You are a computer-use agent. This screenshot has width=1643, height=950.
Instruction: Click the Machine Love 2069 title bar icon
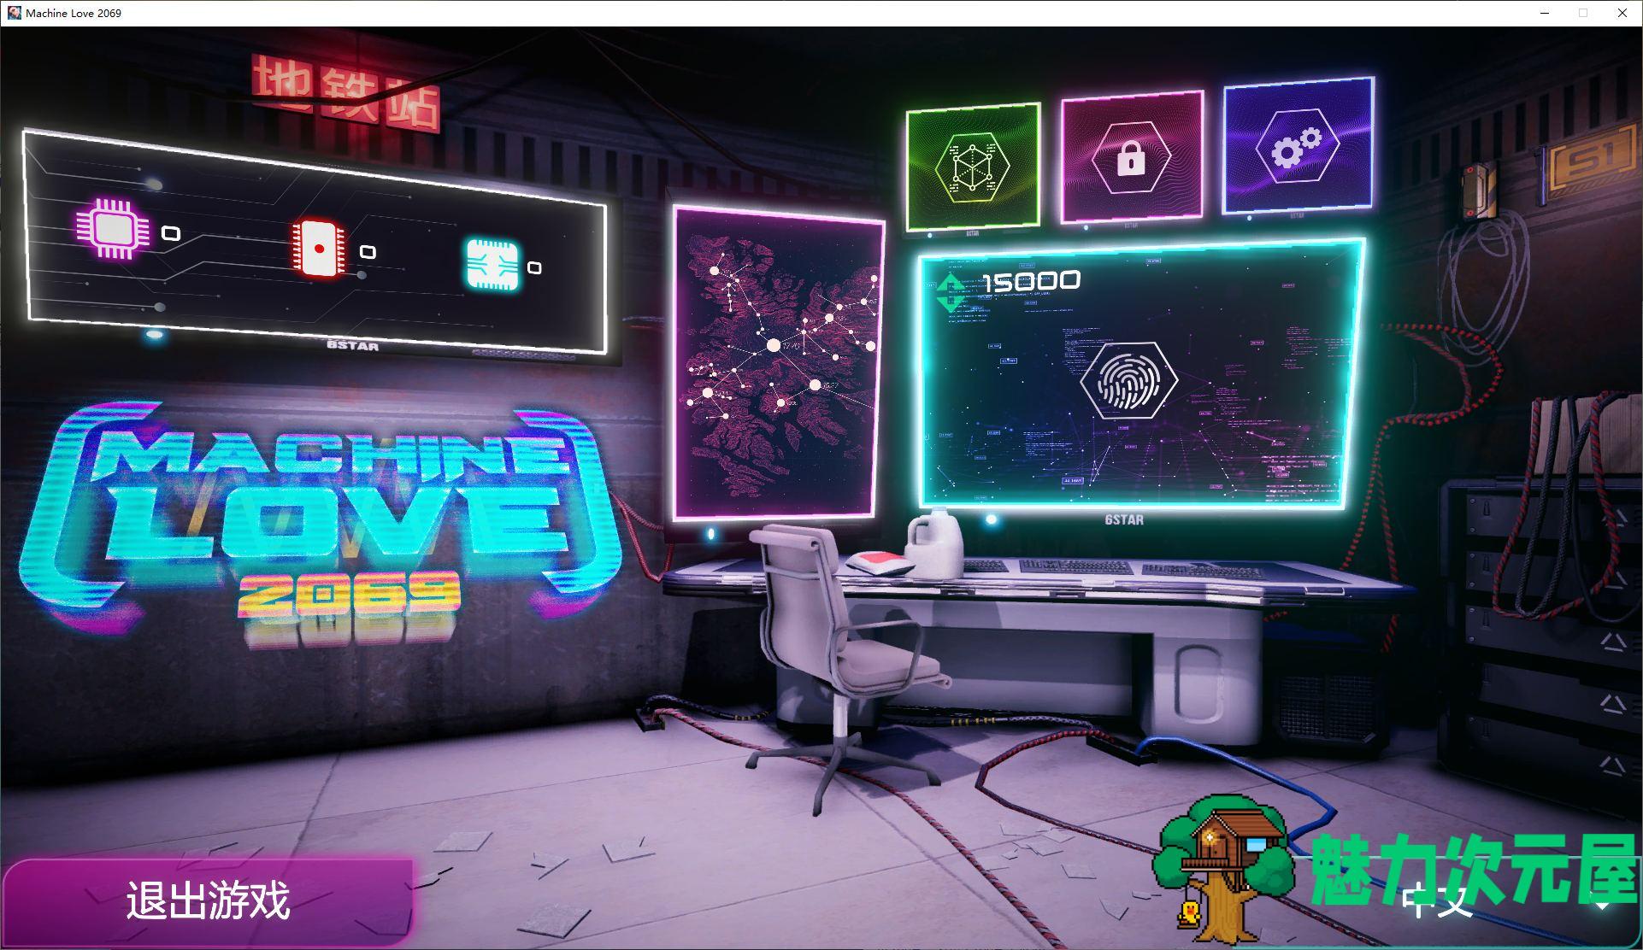[x=15, y=13]
